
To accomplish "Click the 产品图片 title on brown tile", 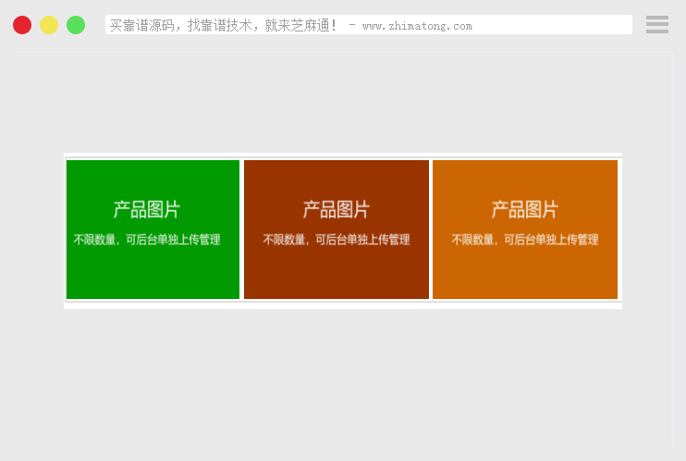I will click(336, 210).
